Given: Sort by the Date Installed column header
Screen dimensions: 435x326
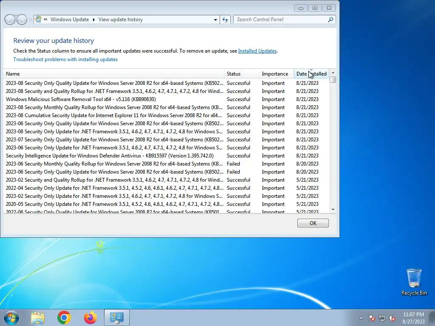Looking at the screenshot, I should coord(311,74).
